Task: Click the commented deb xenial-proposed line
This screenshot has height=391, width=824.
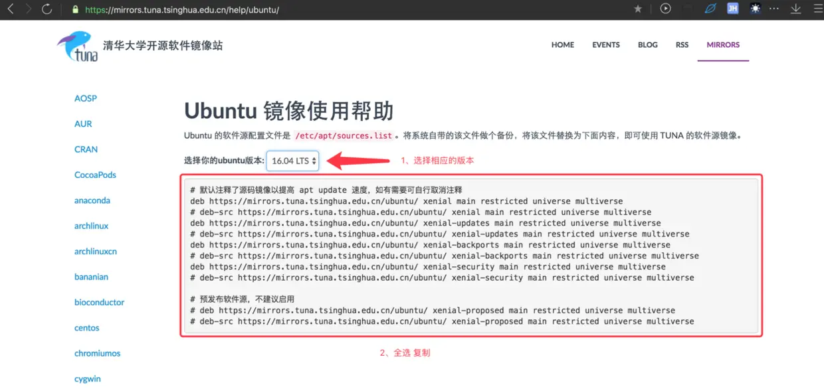Action: pos(432,311)
